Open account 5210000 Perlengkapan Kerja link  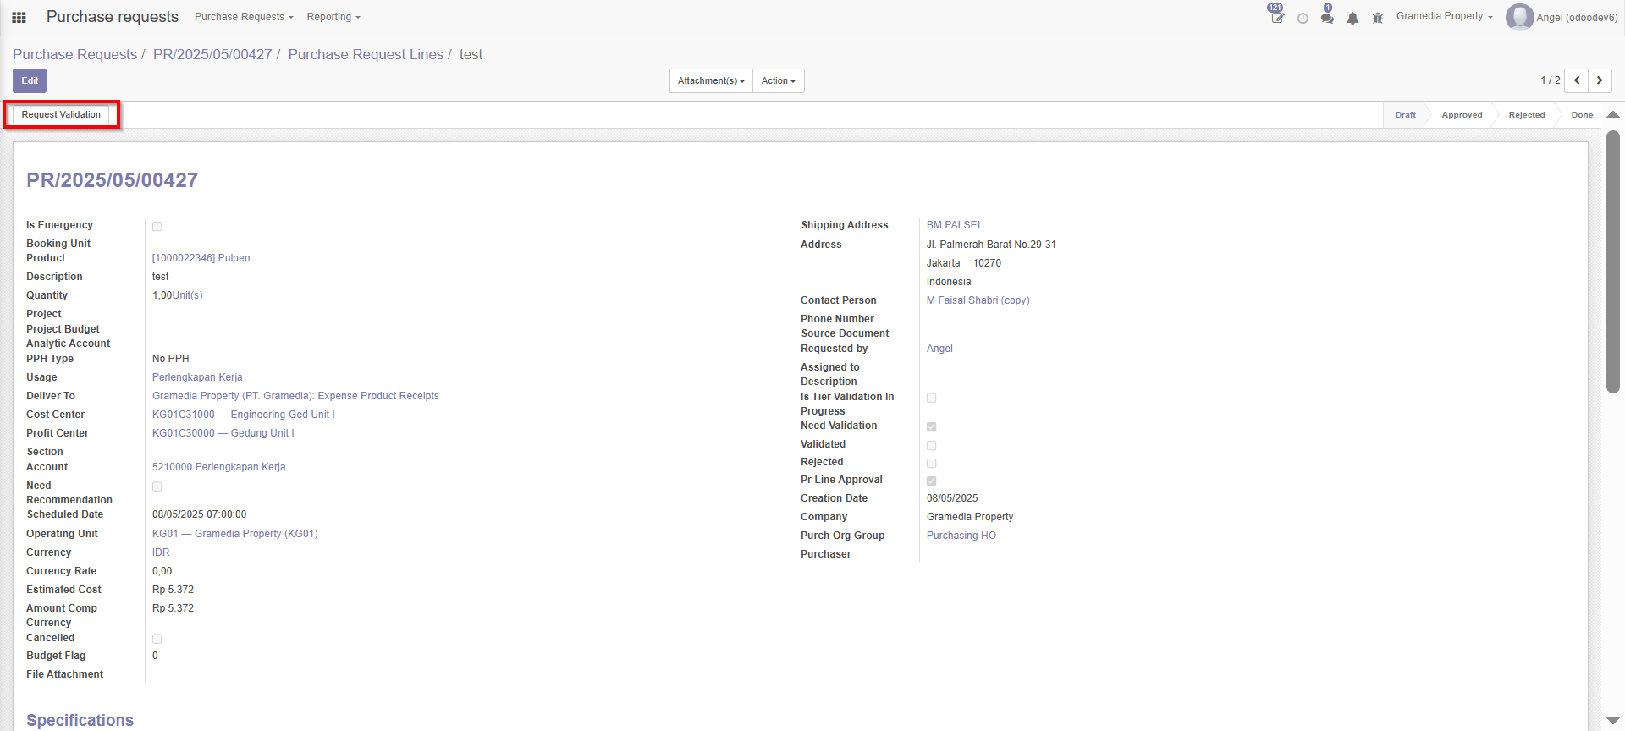pos(218,467)
